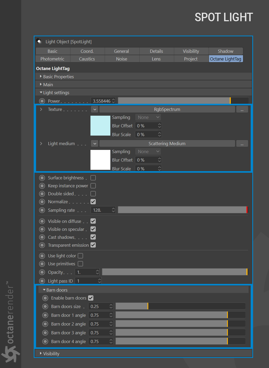The image size is (269, 368).
Task: Switch to the Basic tab
Action: click(53, 51)
